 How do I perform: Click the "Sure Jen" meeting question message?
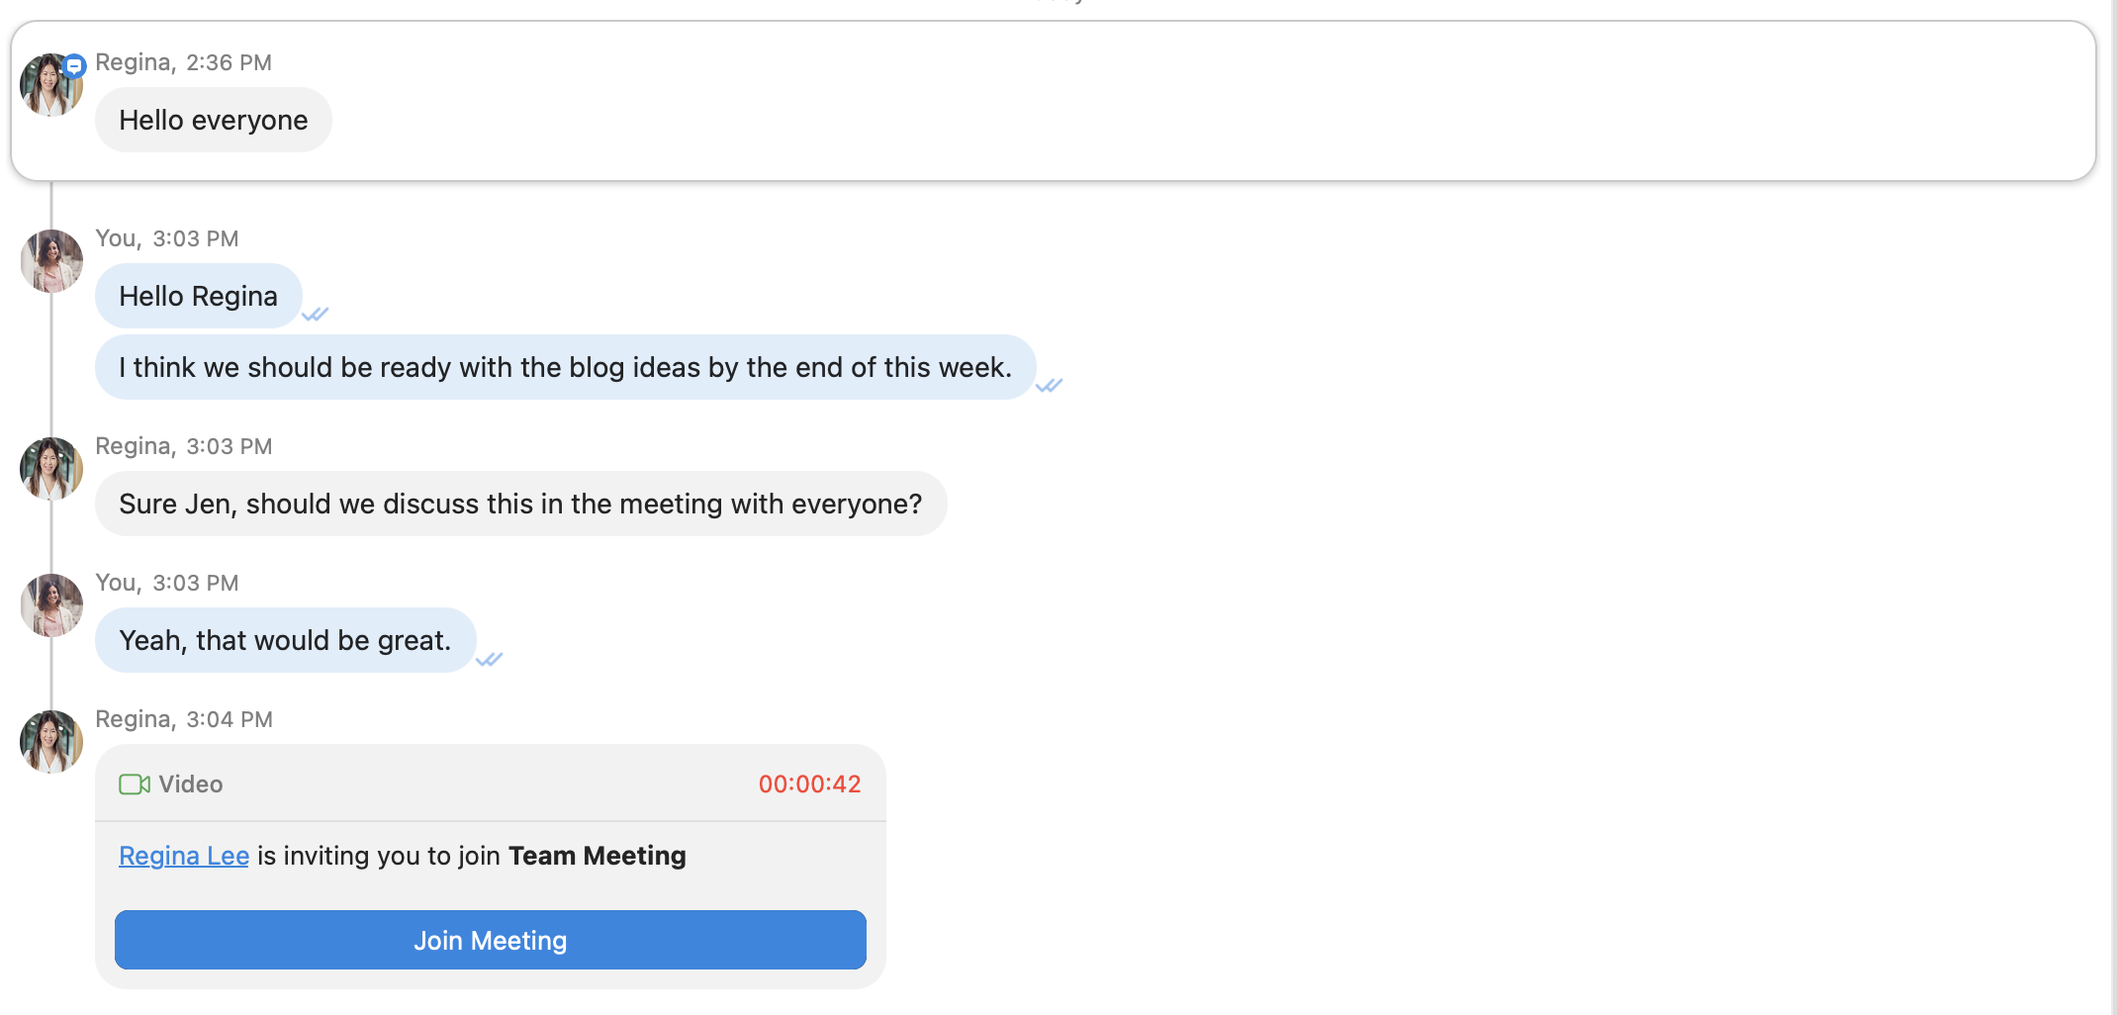coord(520,505)
